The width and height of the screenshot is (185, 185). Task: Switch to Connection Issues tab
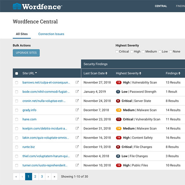tap(51, 34)
